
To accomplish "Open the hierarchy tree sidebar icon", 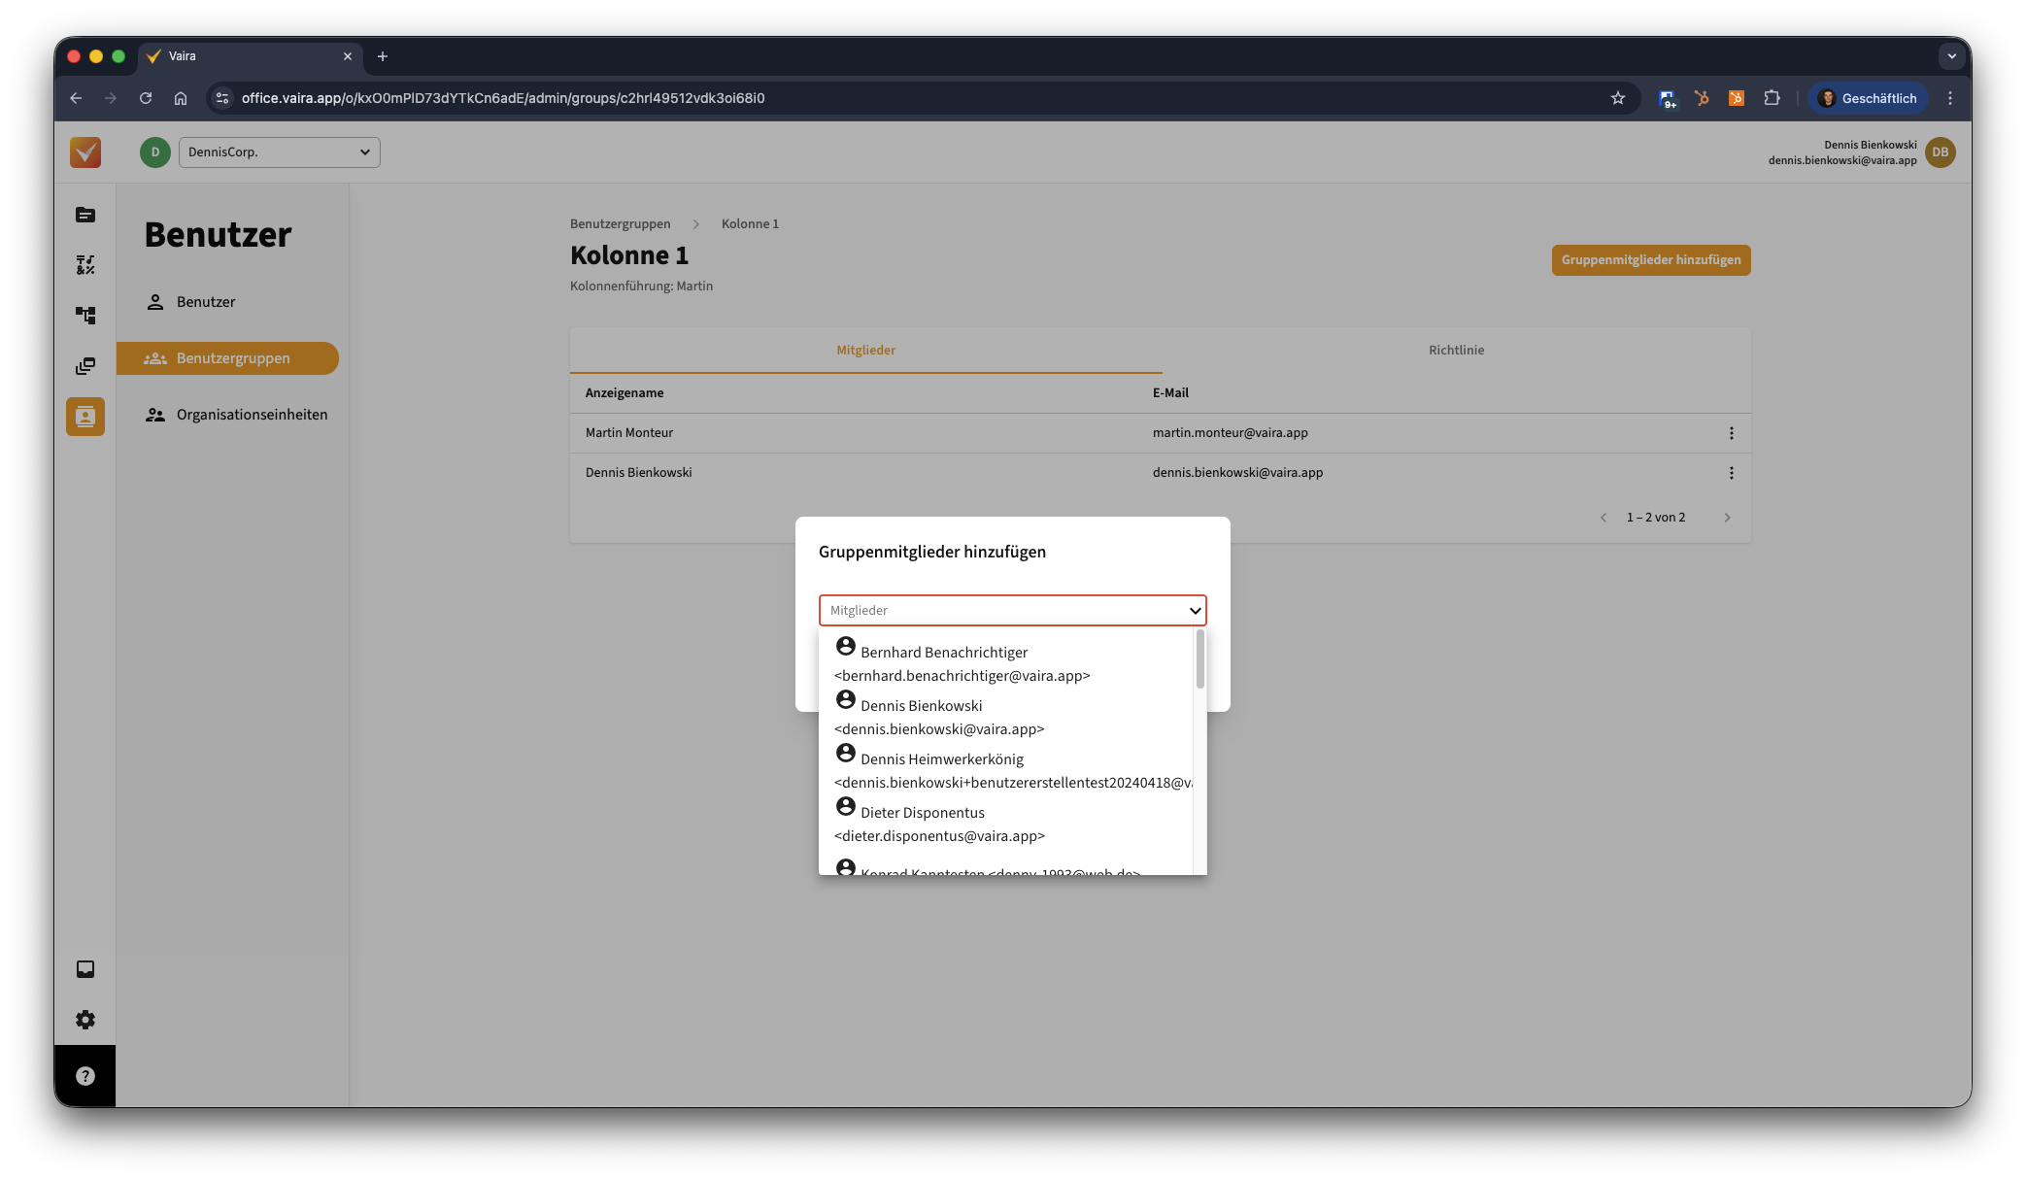I will (85, 316).
